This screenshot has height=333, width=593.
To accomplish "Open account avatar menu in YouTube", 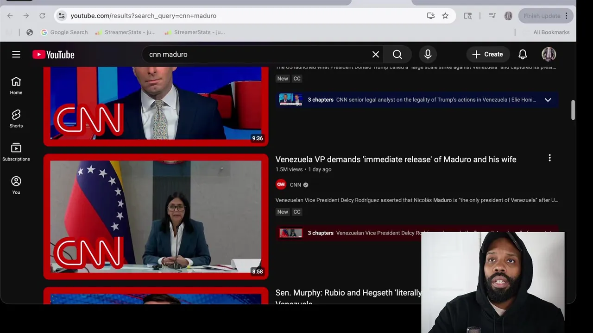I will [549, 55].
